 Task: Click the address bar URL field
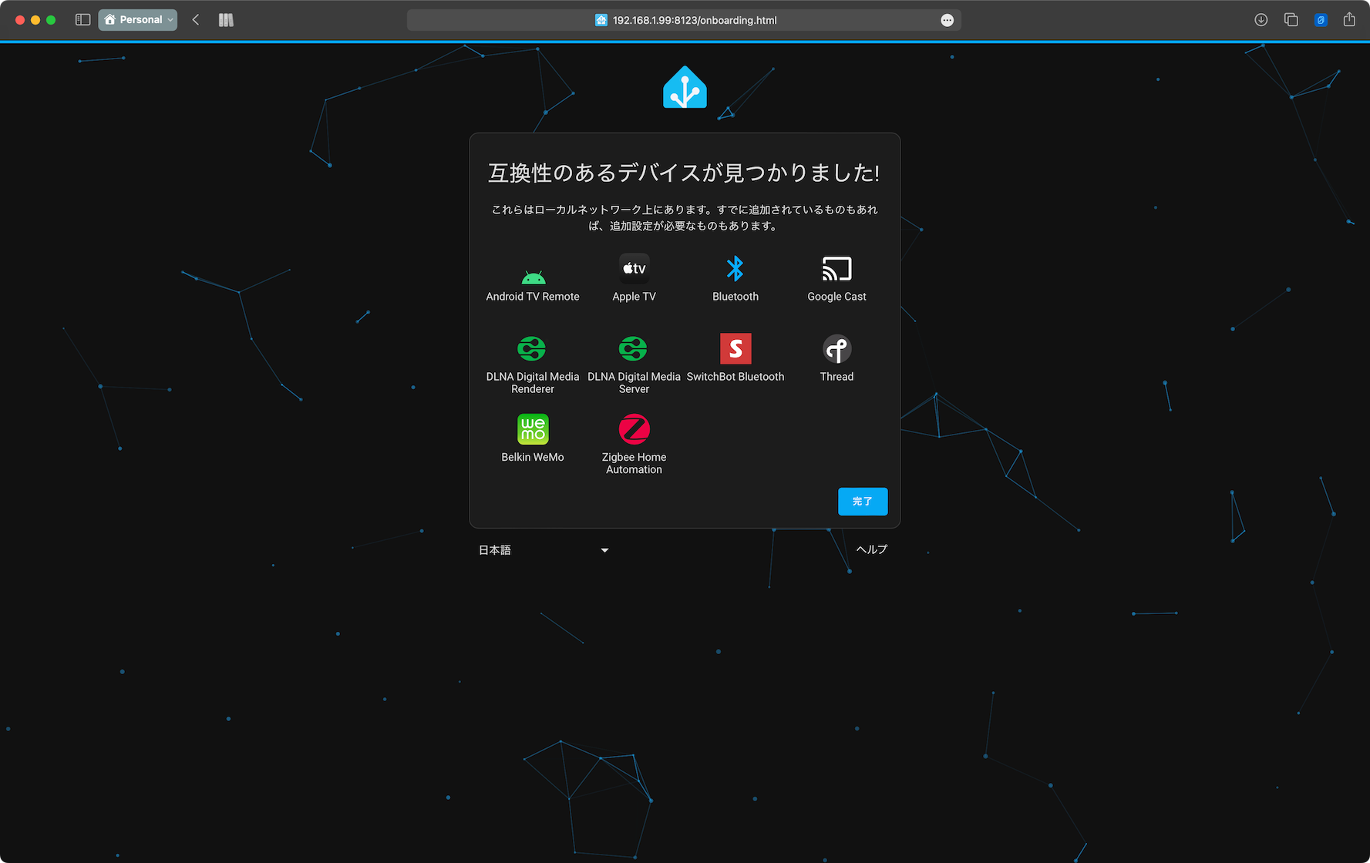(x=684, y=20)
